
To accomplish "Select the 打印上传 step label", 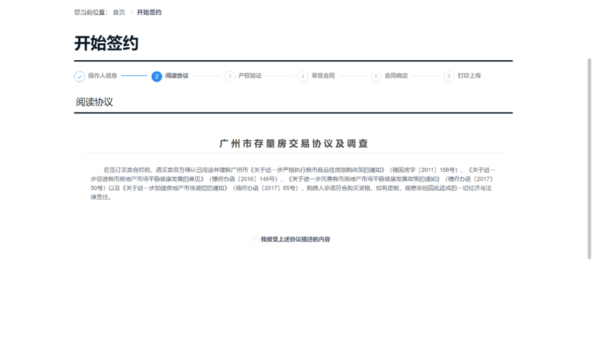I will (x=469, y=75).
